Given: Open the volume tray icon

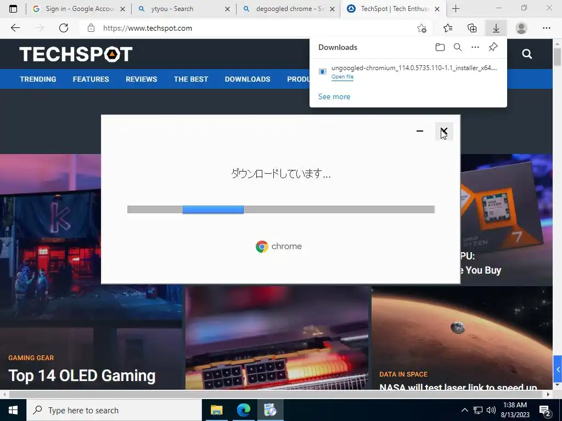Looking at the screenshot, I should pos(491,410).
